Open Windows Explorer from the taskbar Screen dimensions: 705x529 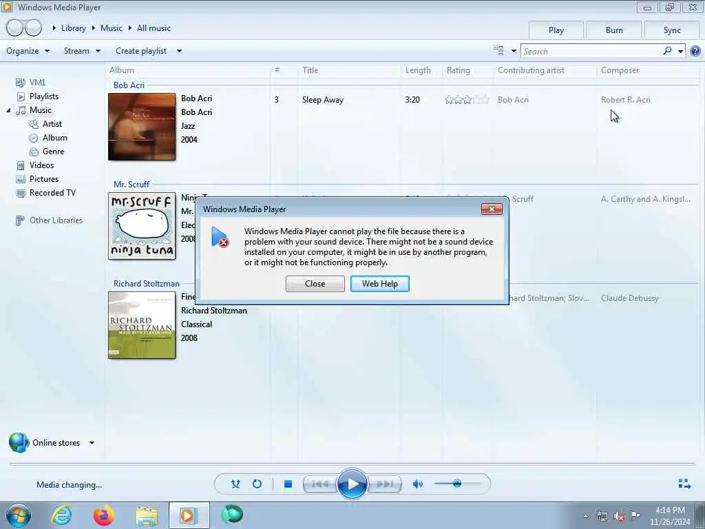(147, 516)
